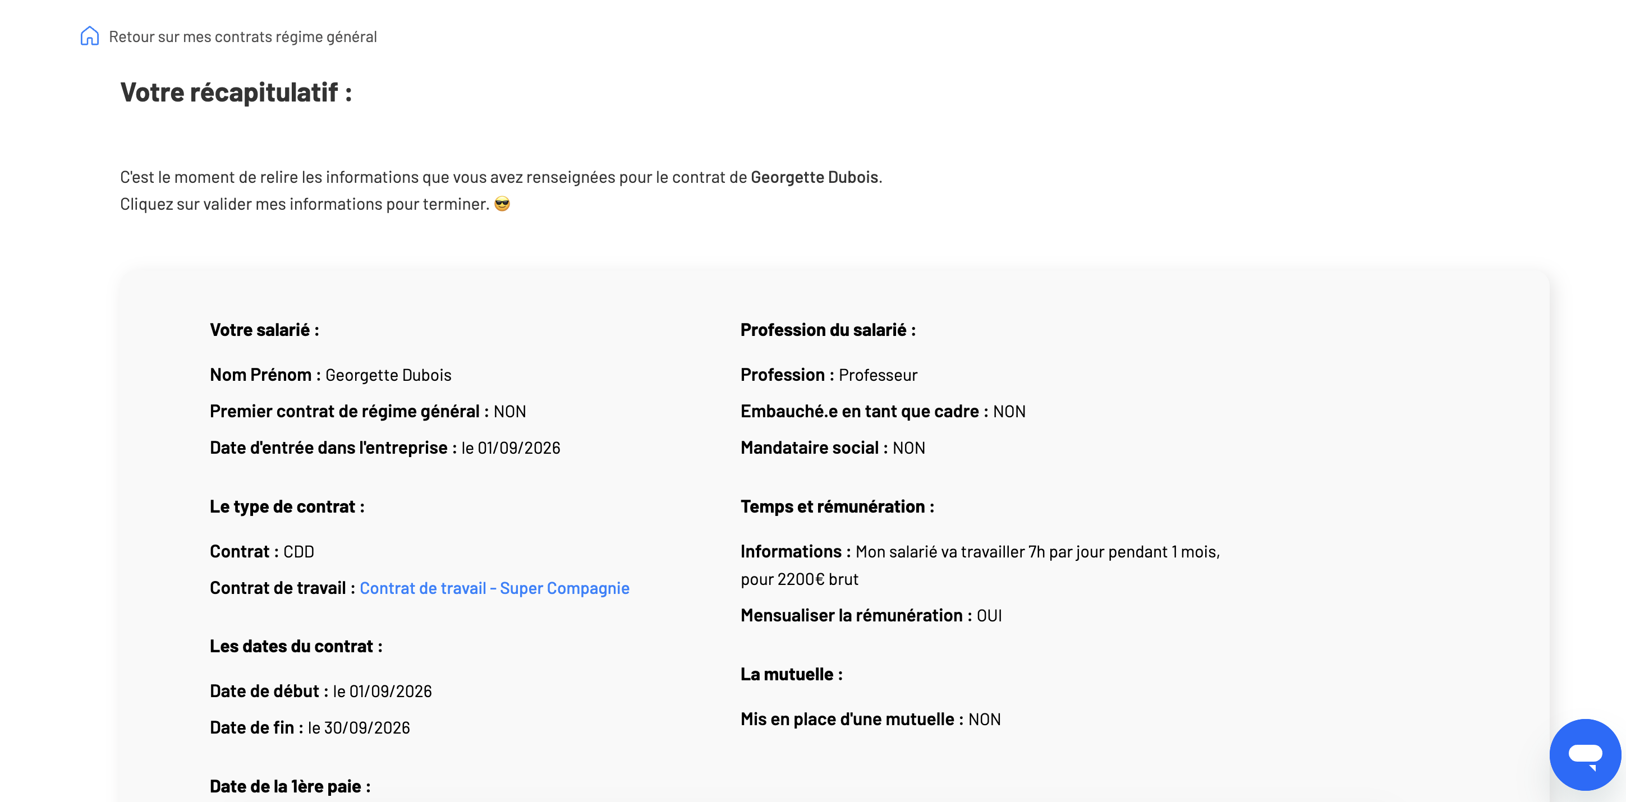Open 'Contrat de travail - Super Compagnie' link
1626x802 pixels.
pos(494,588)
